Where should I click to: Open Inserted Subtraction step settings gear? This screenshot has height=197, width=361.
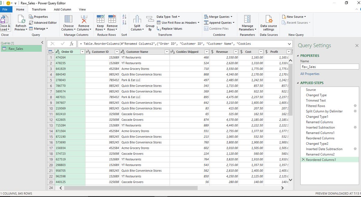pos(355,128)
